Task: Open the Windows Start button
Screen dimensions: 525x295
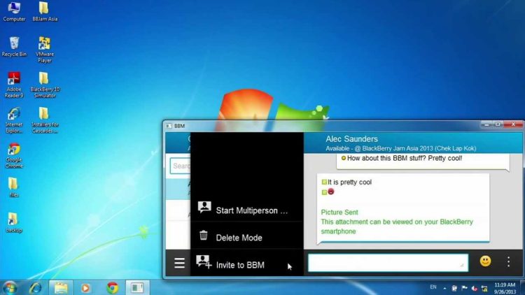Action: tap(10, 287)
